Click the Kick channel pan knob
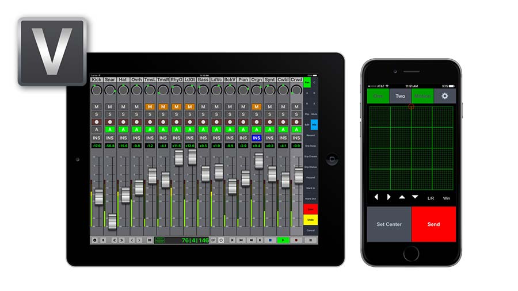518x291 pixels. [97, 90]
